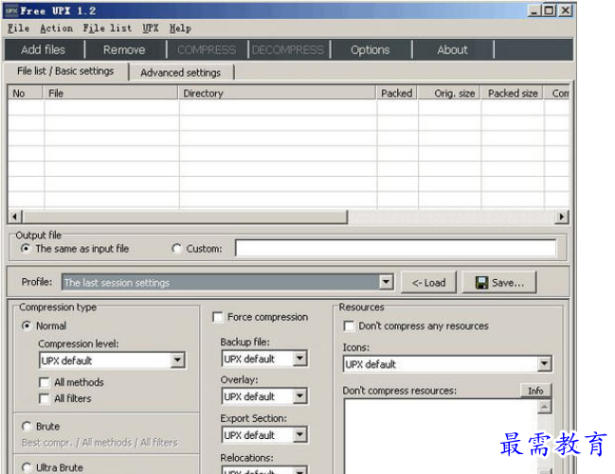615x474 pixels.
Task: Click the floppy disk Save icon
Action: coord(481,283)
